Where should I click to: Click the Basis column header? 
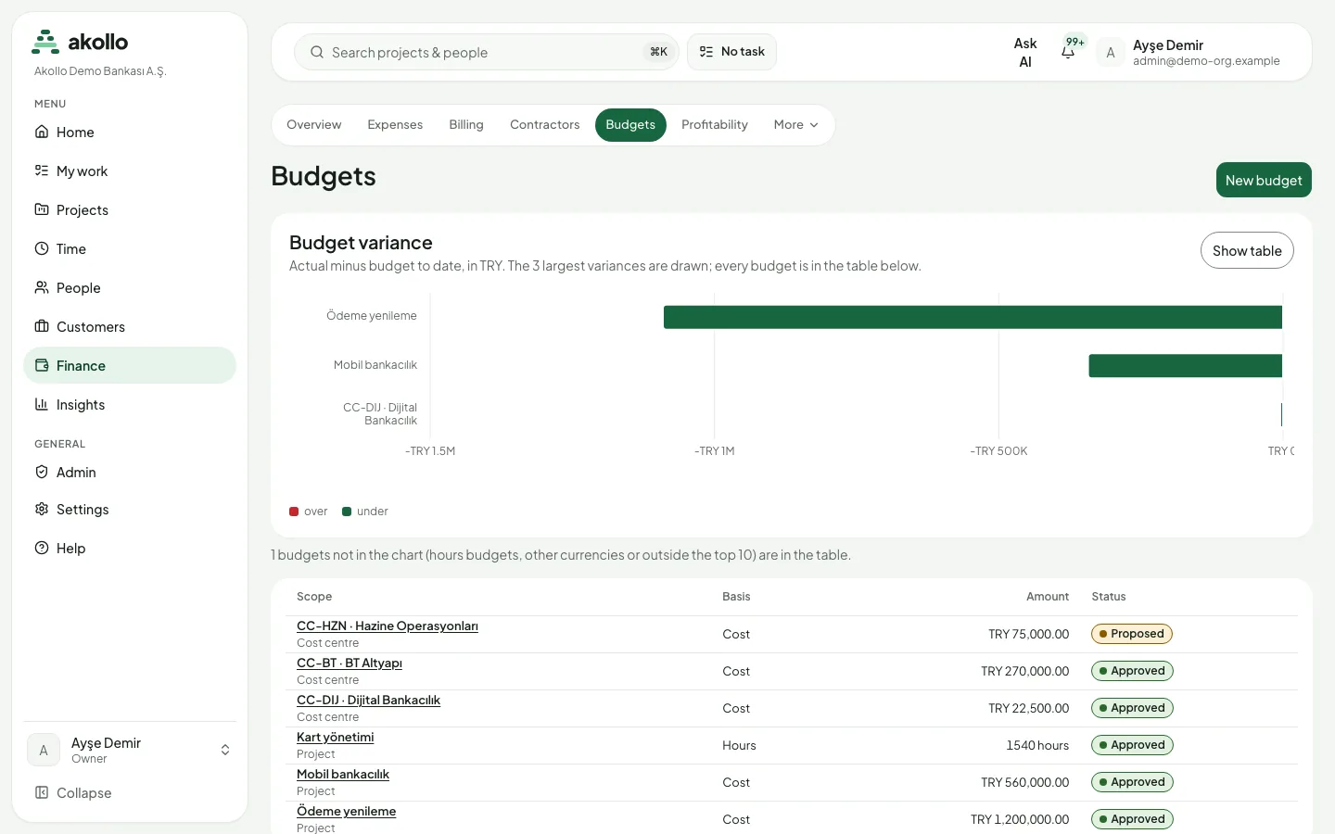pyautogui.click(x=736, y=597)
